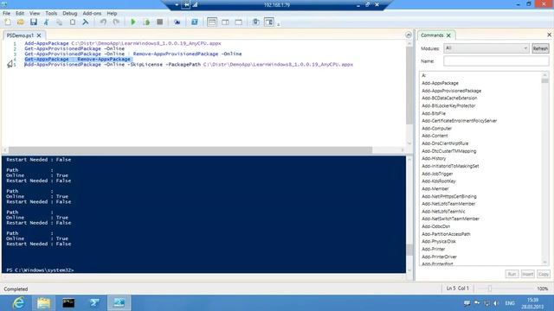The height and width of the screenshot is (311, 554).
Task: Select Add-PhysicalDisk in the commands list
Action: (x=439, y=242)
